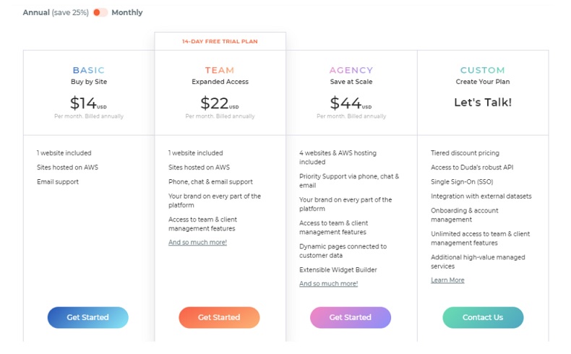Open the Agency plan's And so much more link
571x354 pixels.
tap(328, 284)
